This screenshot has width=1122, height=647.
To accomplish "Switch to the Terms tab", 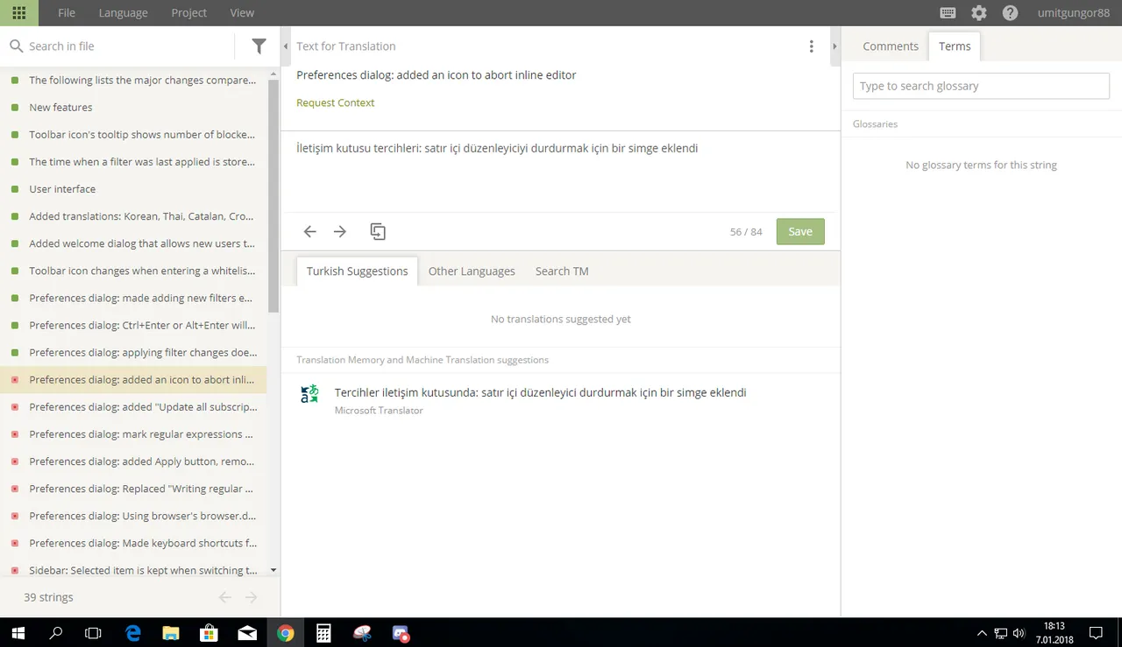I will tap(955, 46).
